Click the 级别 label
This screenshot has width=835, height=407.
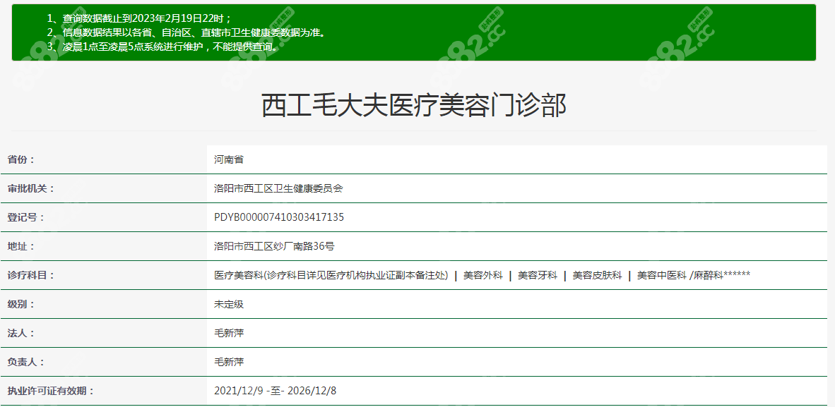[x=20, y=304]
